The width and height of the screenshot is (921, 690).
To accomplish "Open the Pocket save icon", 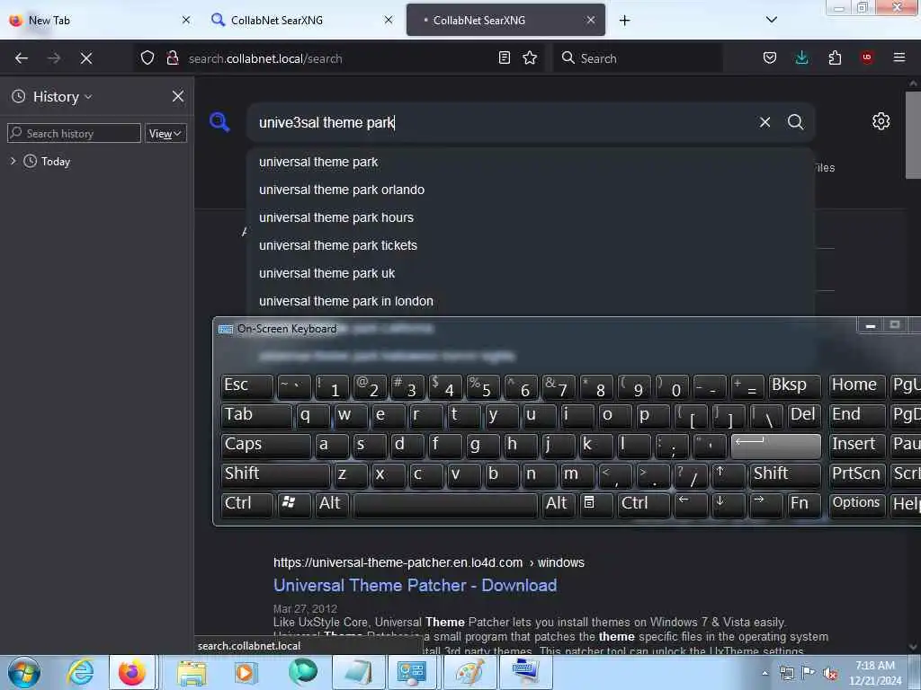I will (770, 57).
